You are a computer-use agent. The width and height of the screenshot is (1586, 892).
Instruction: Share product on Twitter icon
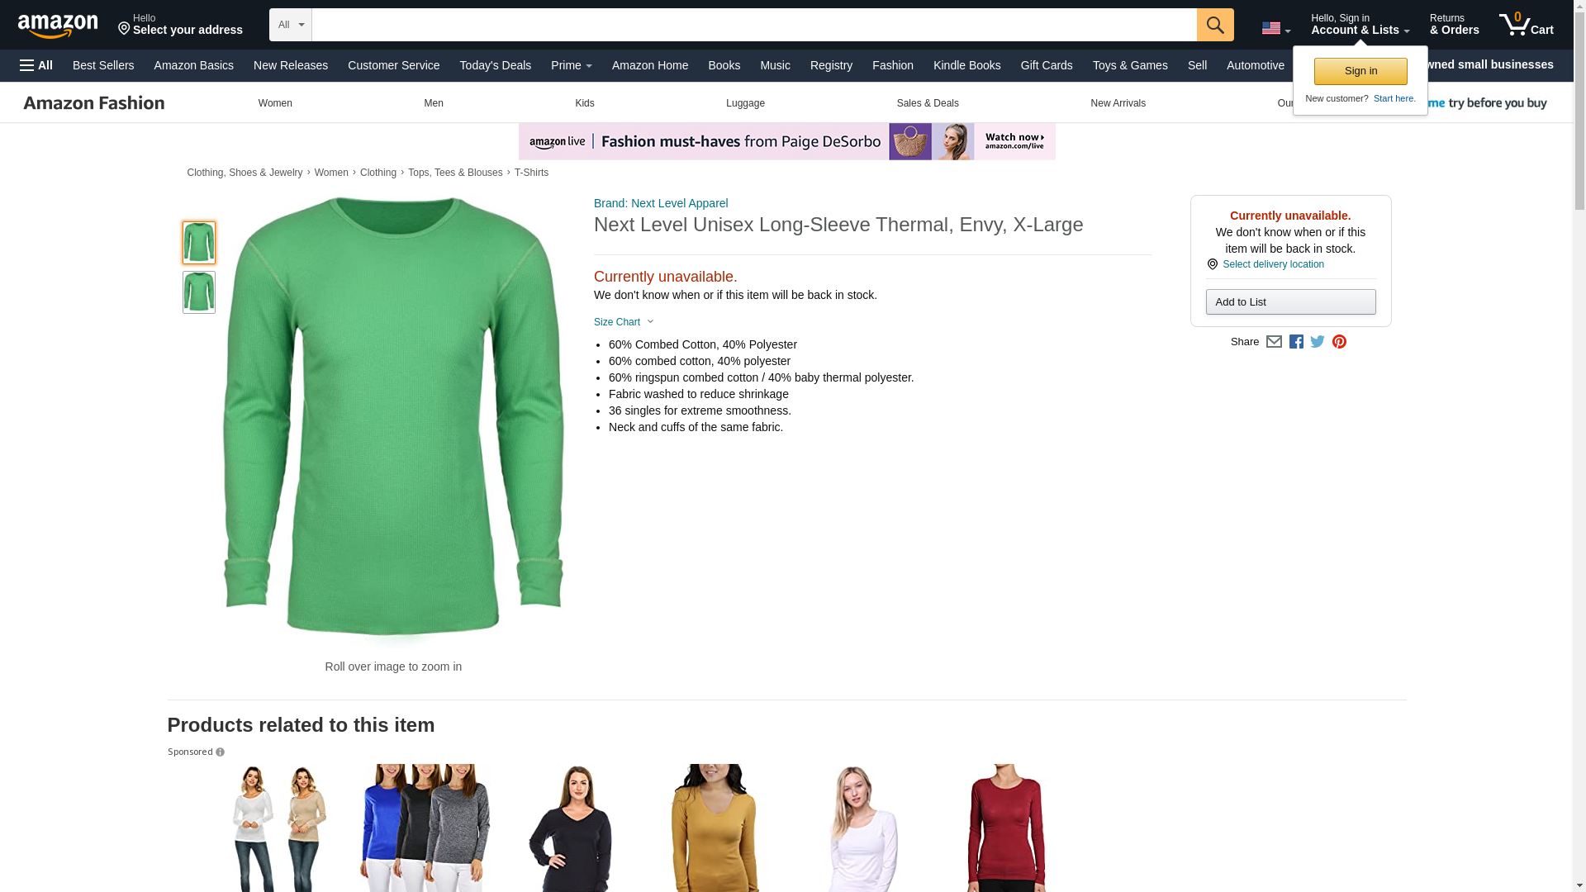(1317, 342)
